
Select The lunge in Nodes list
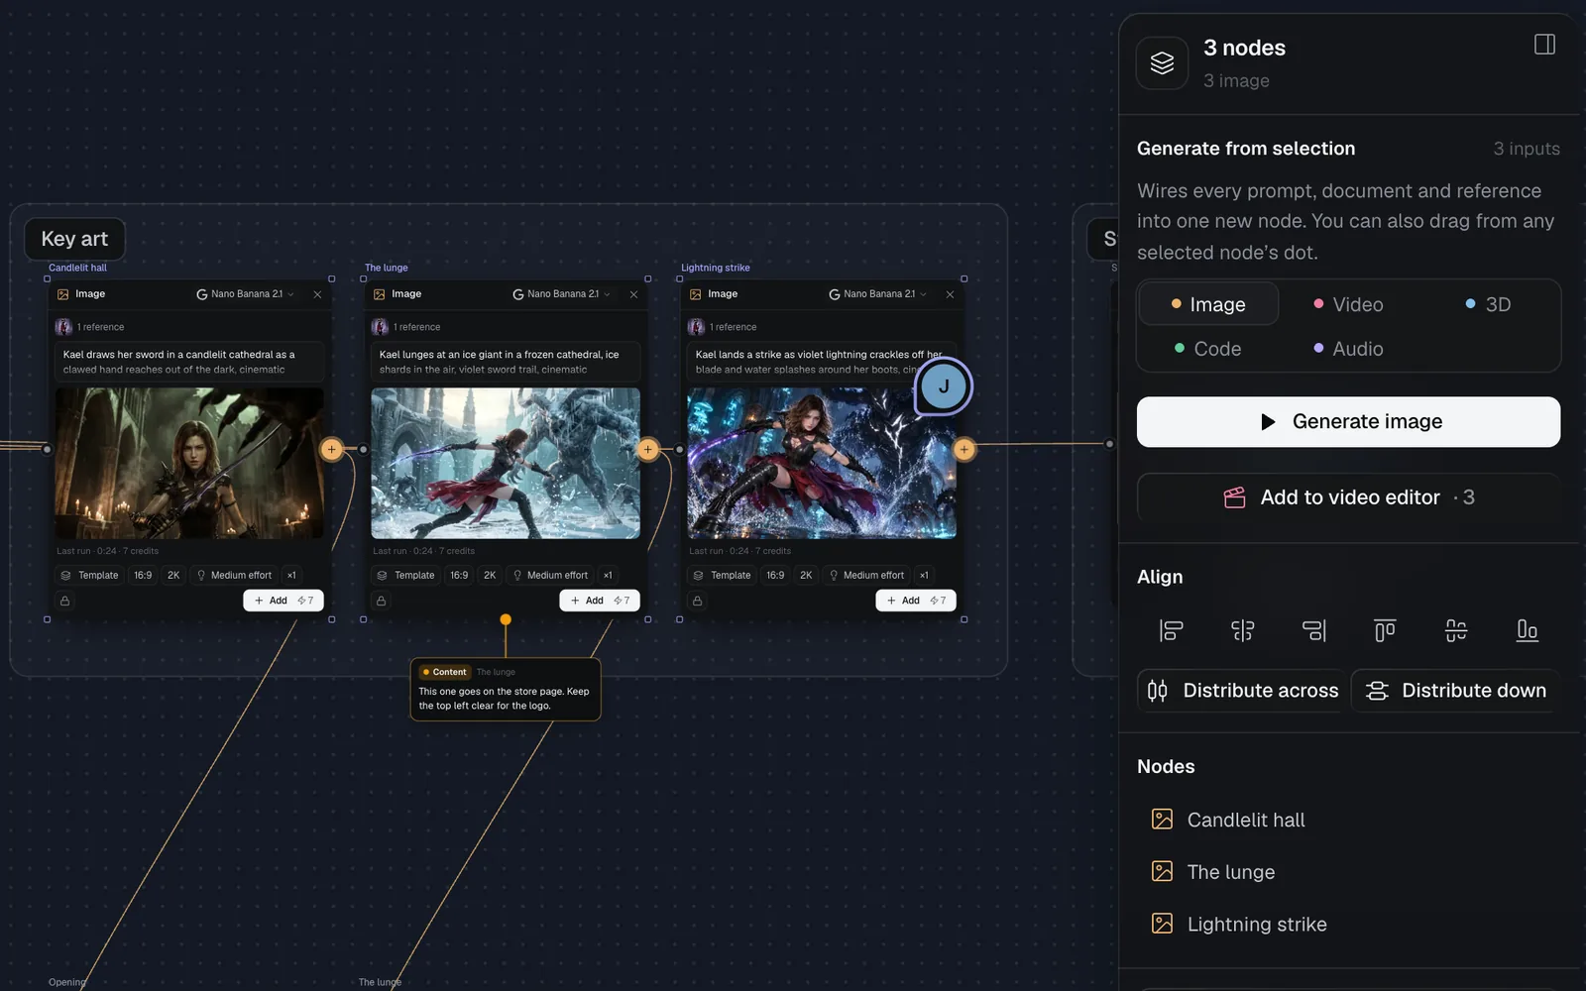pyautogui.click(x=1348, y=872)
